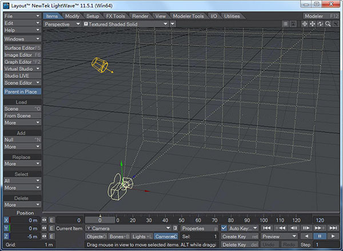This screenshot has height=251, width=343.
Task: Open the Surface Editor
Action: (x=22, y=48)
